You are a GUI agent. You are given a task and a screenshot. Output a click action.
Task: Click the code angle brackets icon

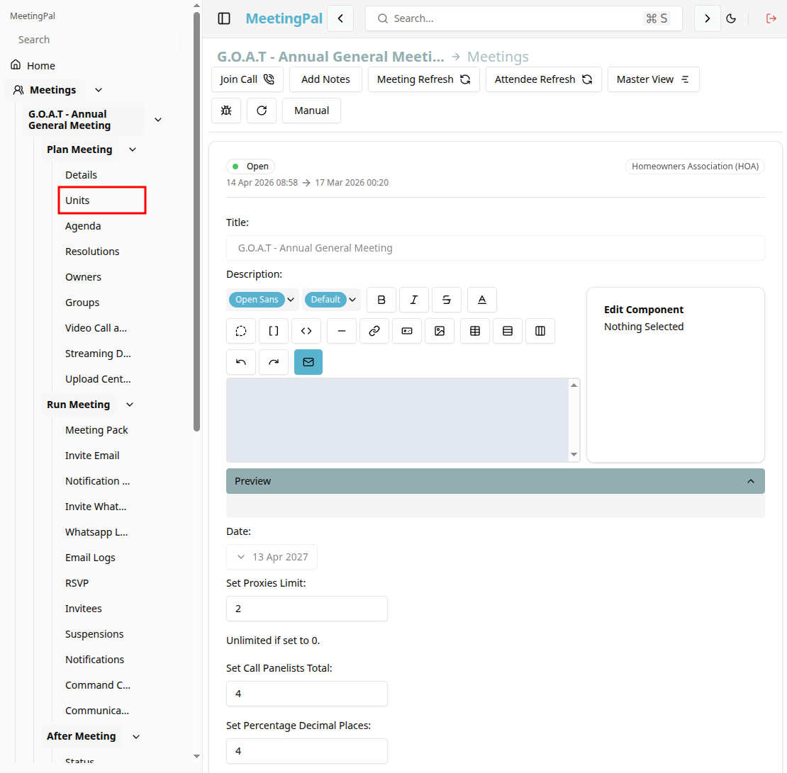[306, 331]
